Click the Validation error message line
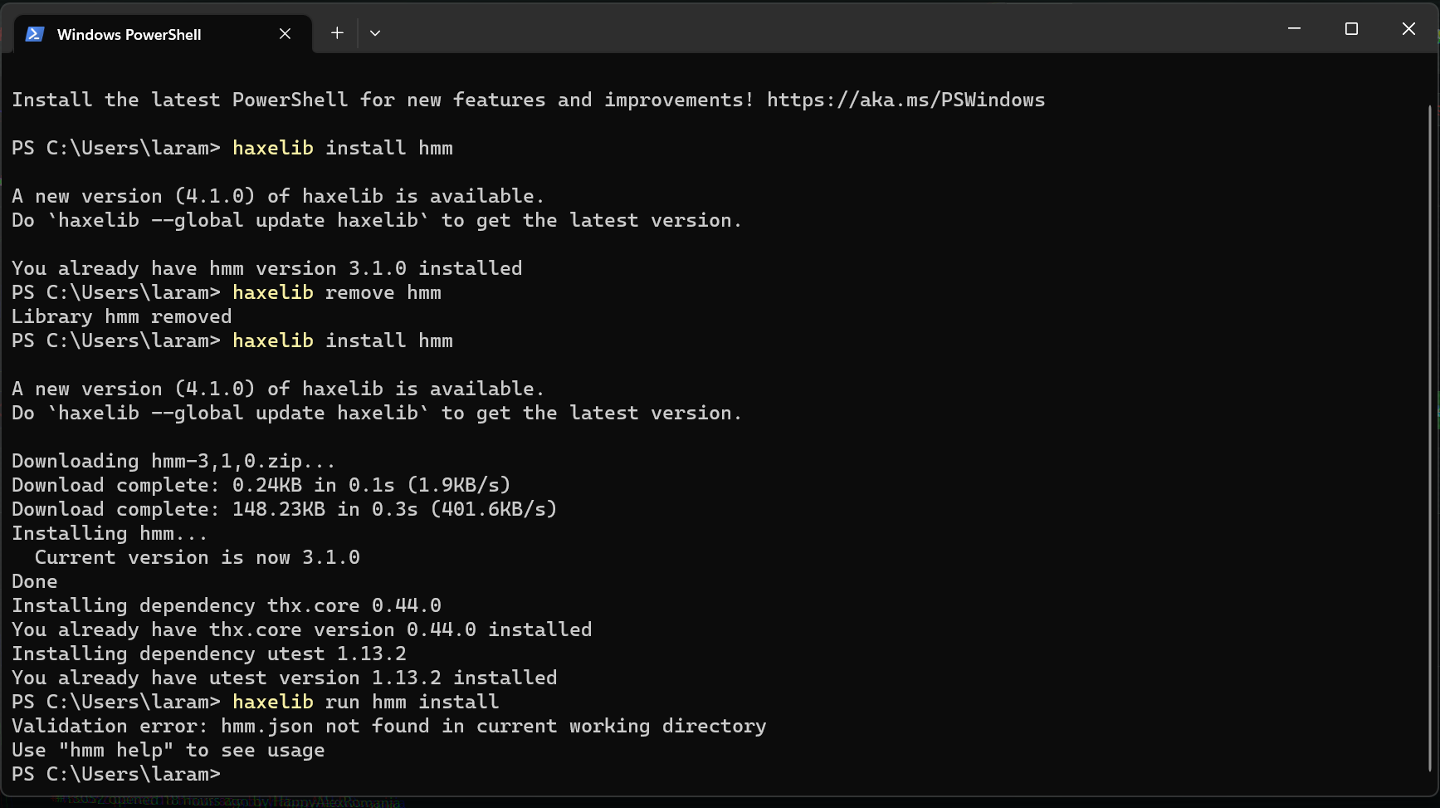The height and width of the screenshot is (808, 1440). (x=388, y=725)
